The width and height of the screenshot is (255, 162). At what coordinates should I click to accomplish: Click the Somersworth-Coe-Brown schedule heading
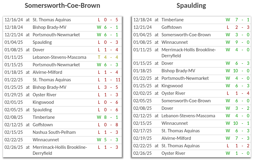coord(62,6)
